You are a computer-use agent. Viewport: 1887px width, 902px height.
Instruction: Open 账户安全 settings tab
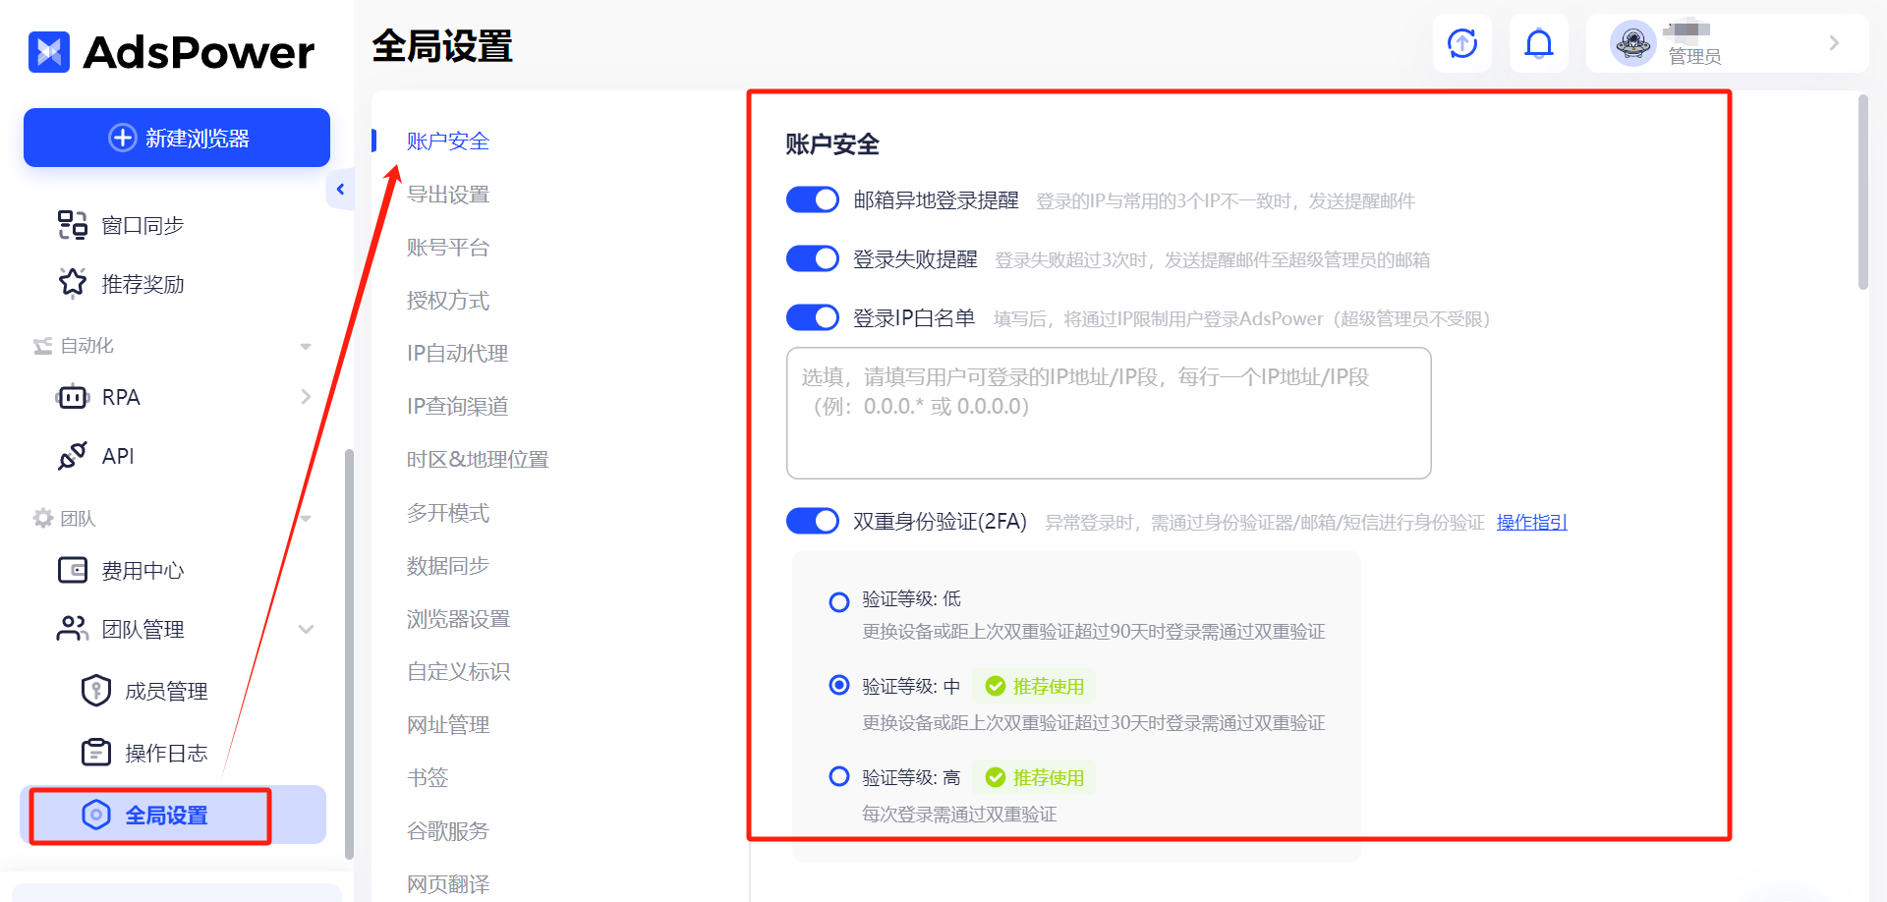coord(448,141)
